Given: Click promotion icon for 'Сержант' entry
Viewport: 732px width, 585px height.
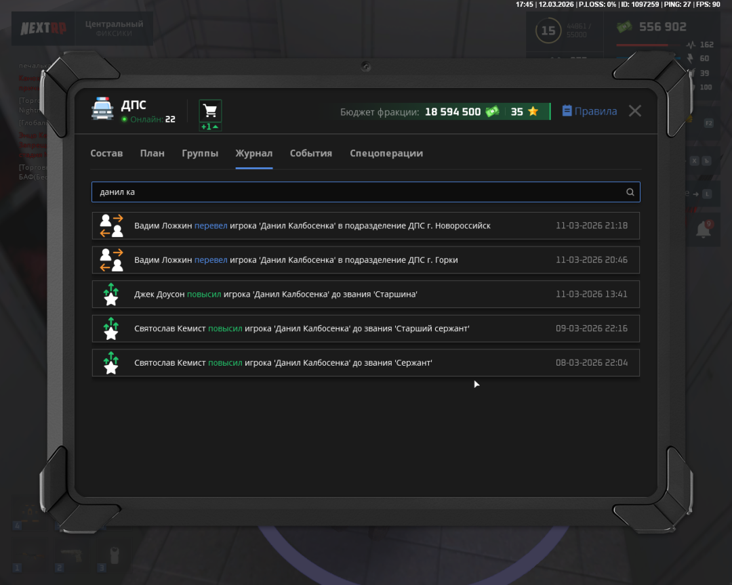Looking at the screenshot, I should (x=112, y=363).
